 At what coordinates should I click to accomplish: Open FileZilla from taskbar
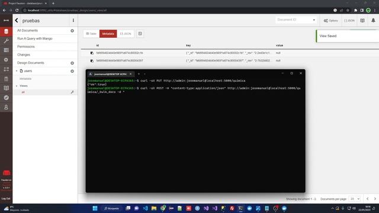tap(232, 208)
